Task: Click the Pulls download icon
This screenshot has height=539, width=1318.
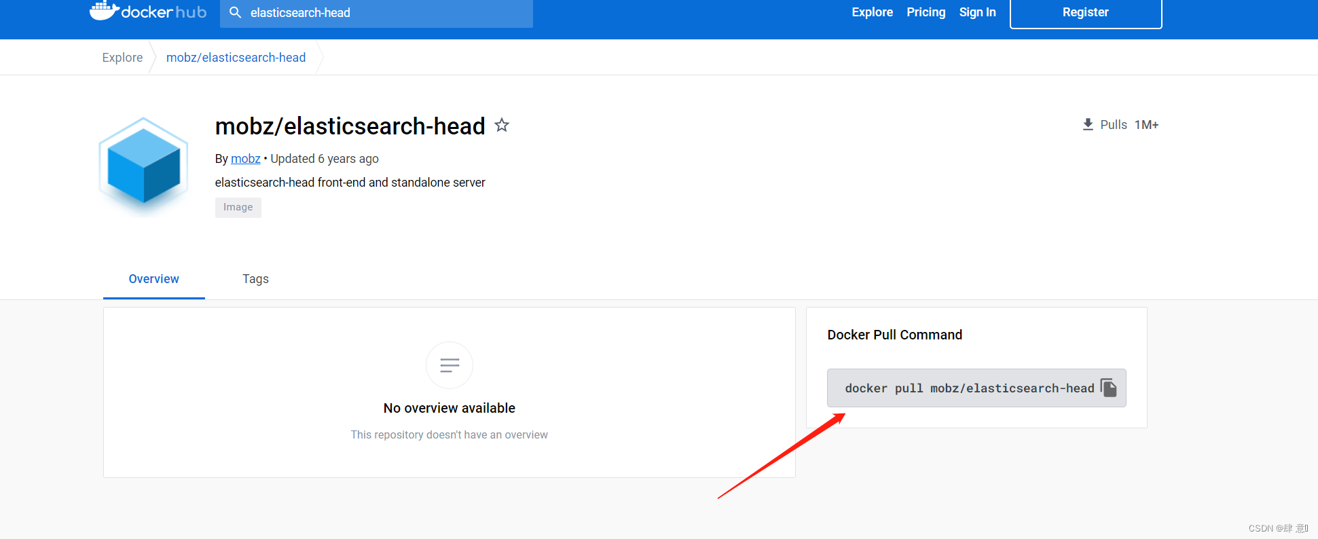Action: click(x=1088, y=124)
